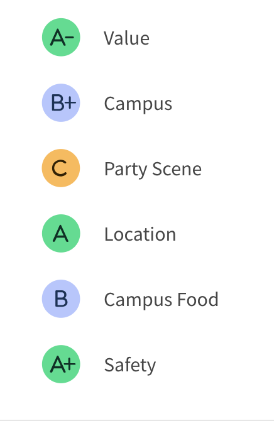Click the A- grade badge for Value

pos(61,37)
